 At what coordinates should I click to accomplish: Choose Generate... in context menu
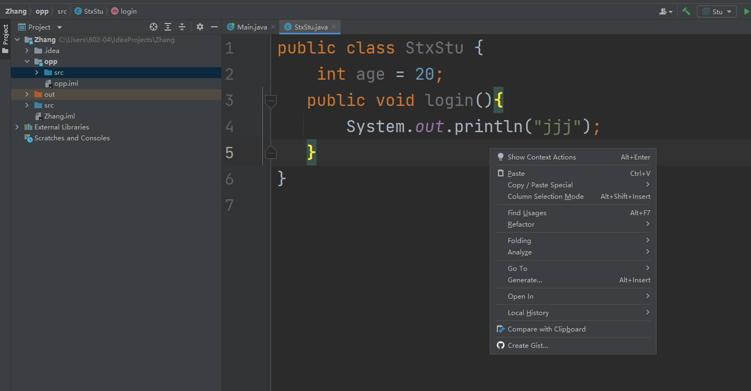pos(573,280)
